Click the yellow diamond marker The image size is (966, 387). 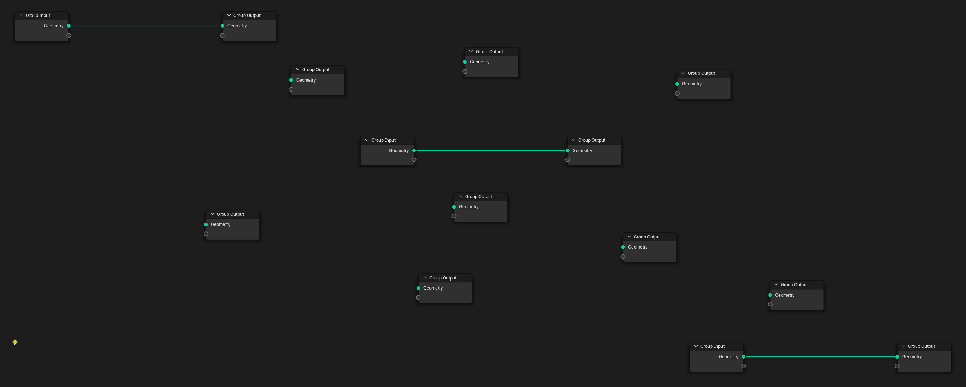[x=15, y=342]
